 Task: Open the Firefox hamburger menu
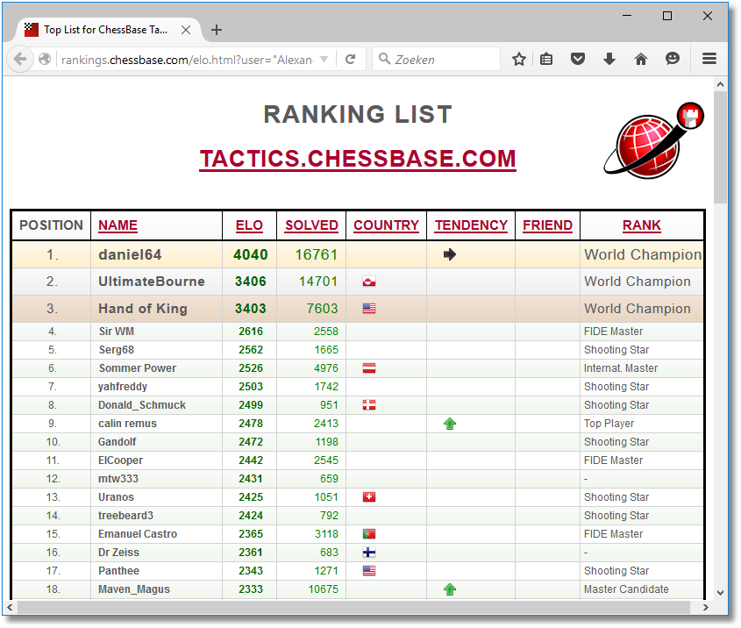[709, 59]
